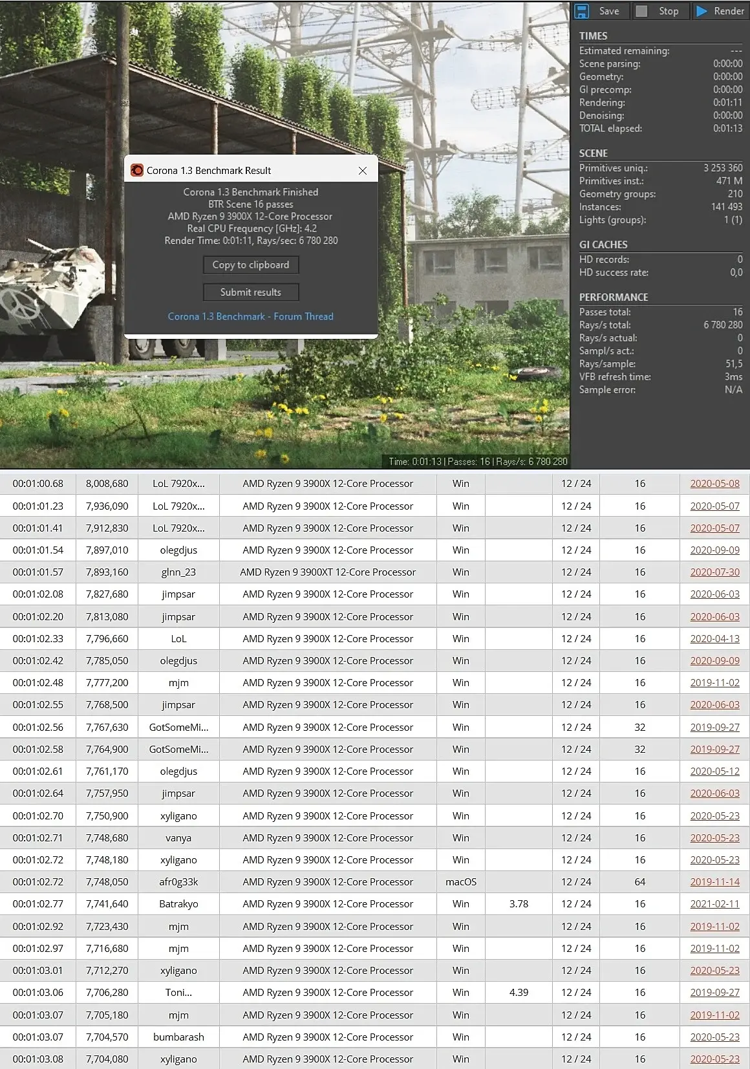Click user name glnn_23
The image size is (750, 1069).
click(178, 572)
